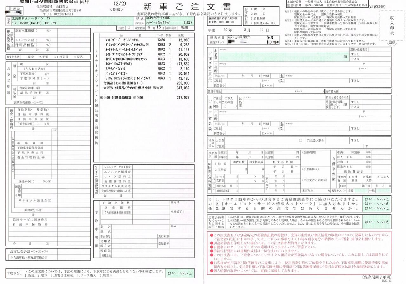The width and height of the screenshot is (406, 284).
Task: Click the title 新車ご注文書
Action: pos(187,6)
